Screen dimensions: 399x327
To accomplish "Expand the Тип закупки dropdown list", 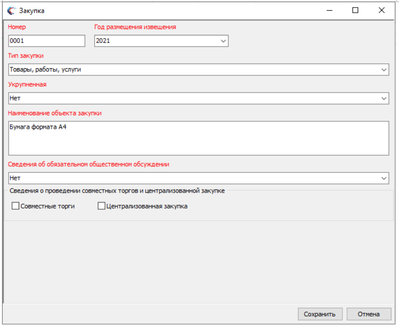I will tap(384, 70).
